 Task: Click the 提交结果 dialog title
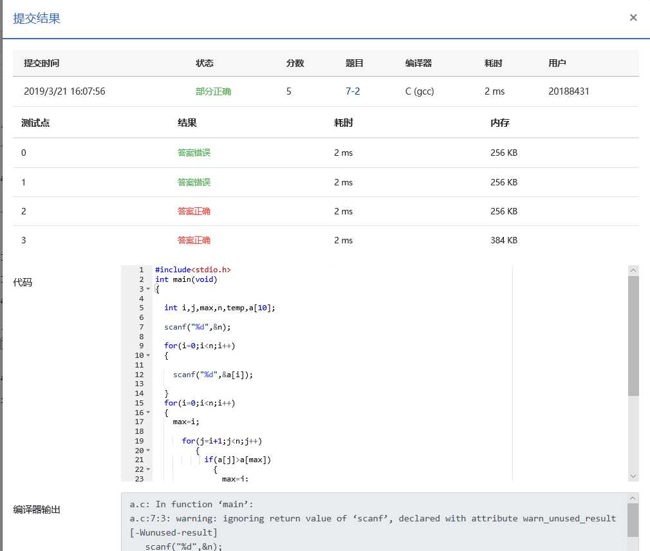pos(37,18)
